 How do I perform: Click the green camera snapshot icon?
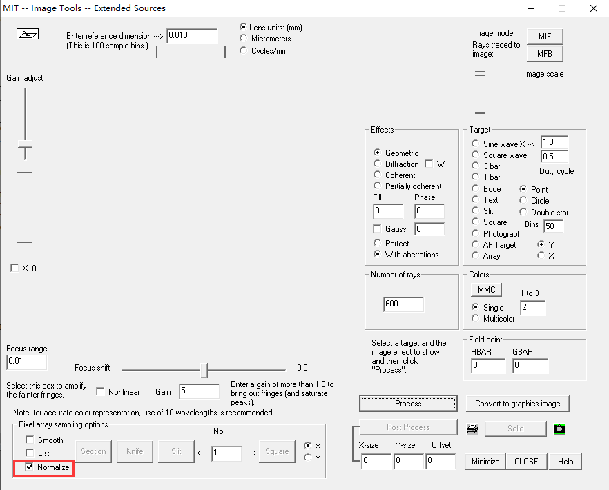pos(559,429)
